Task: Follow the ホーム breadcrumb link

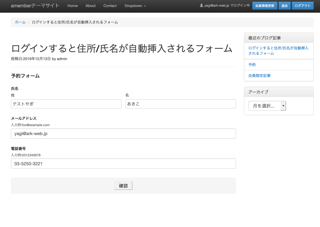Action: point(20,22)
